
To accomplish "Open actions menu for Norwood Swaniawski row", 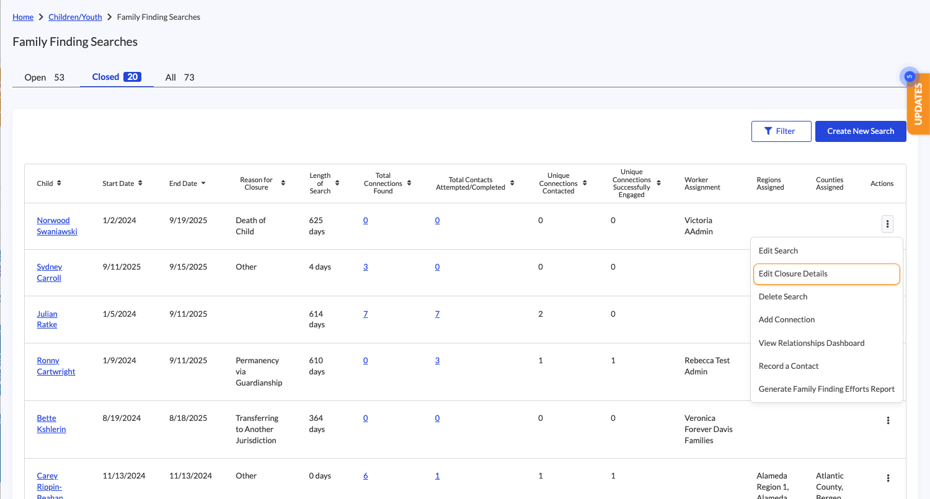I will (x=887, y=224).
